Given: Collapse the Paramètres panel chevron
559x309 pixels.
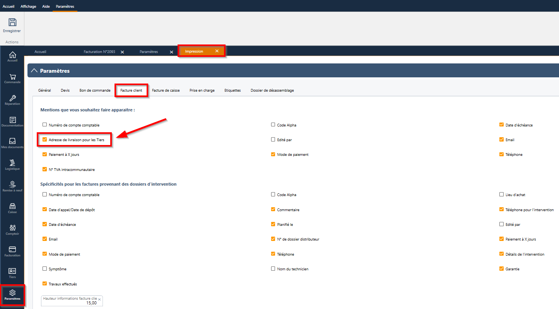Looking at the screenshot, I should tap(34, 71).
